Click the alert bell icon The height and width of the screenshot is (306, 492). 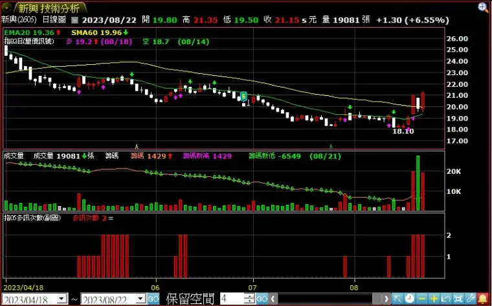tap(483, 299)
